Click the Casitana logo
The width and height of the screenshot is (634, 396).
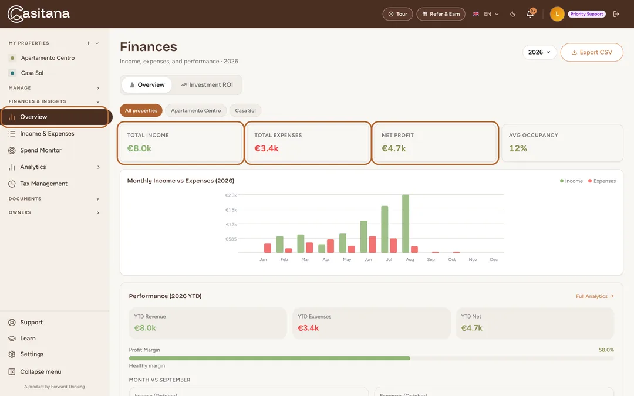point(38,13)
